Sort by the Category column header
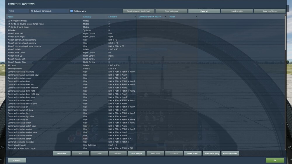The height and width of the screenshot is (164, 292). 87,17
